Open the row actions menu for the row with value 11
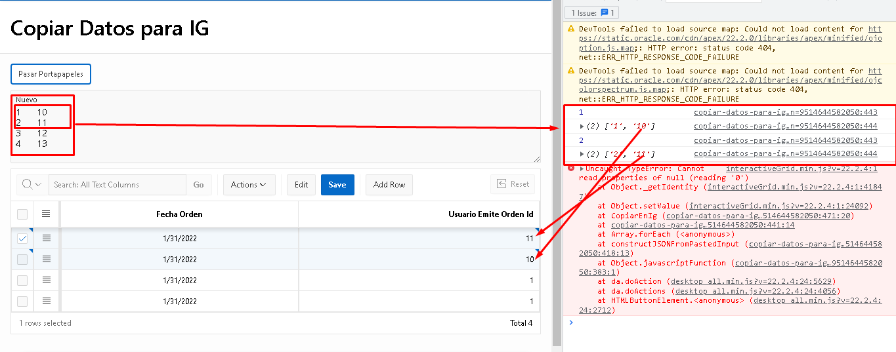Image resolution: width=896 pixels, height=352 pixels. (x=46, y=239)
